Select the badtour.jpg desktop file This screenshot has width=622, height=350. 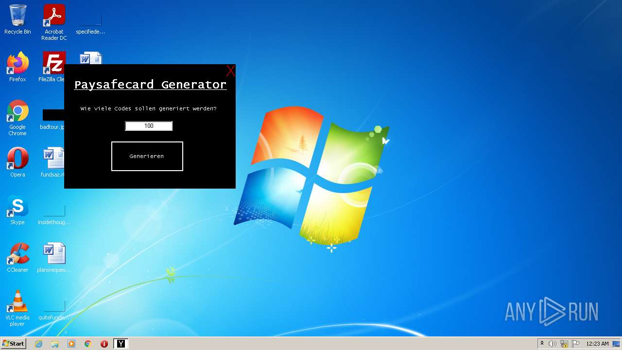point(52,120)
